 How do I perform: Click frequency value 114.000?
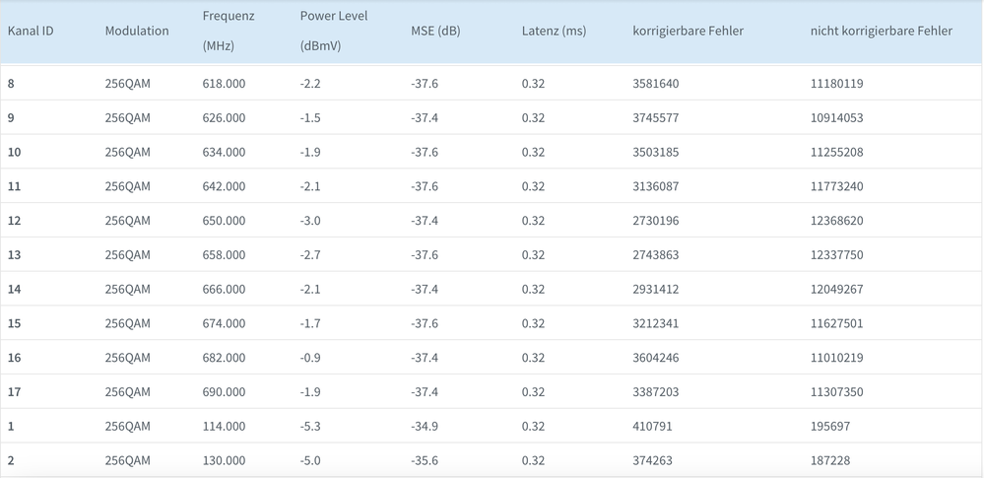pyautogui.click(x=224, y=426)
